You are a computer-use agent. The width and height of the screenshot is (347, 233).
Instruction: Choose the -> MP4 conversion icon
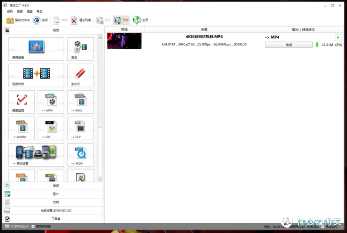[x=51, y=102]
